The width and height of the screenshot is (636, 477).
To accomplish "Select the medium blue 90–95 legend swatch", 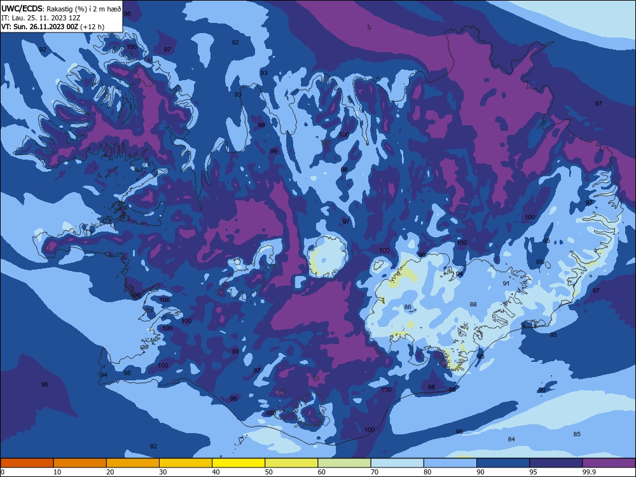I will (503, 463).
